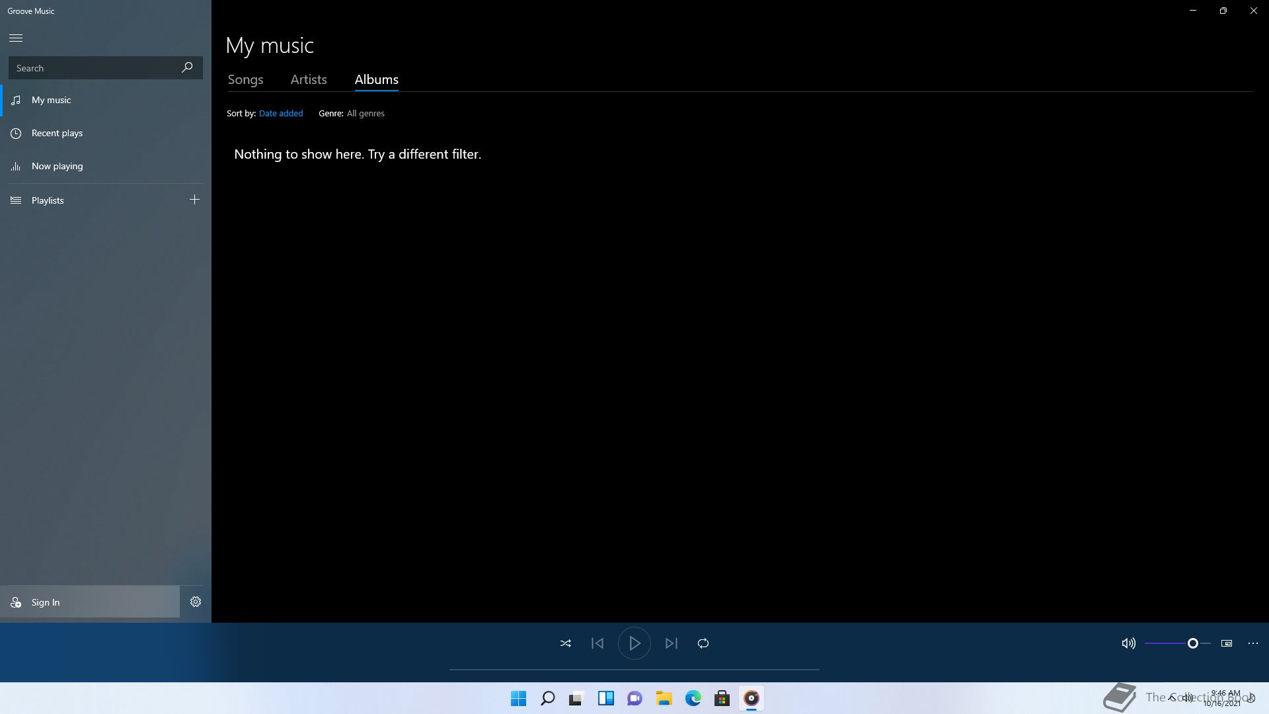Open Task View on taskbar
This screenshot has width=1269, height=714.
pyautogui.click(x=576, y=698)
